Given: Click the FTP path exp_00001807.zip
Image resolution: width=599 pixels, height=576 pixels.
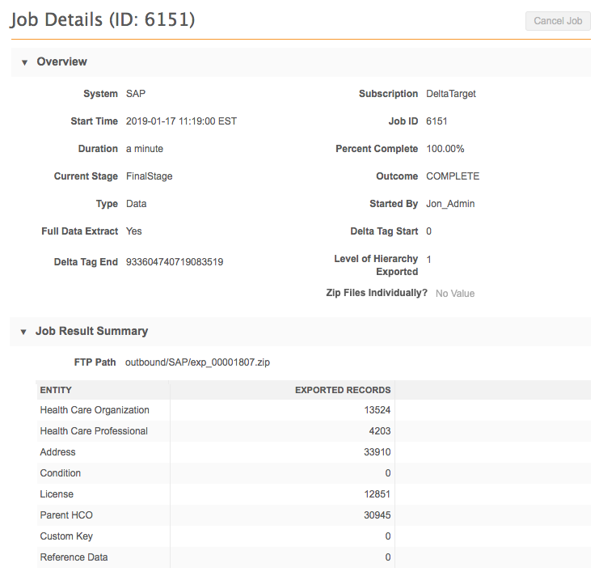Looking at the screenshot, I should [197, 362].
